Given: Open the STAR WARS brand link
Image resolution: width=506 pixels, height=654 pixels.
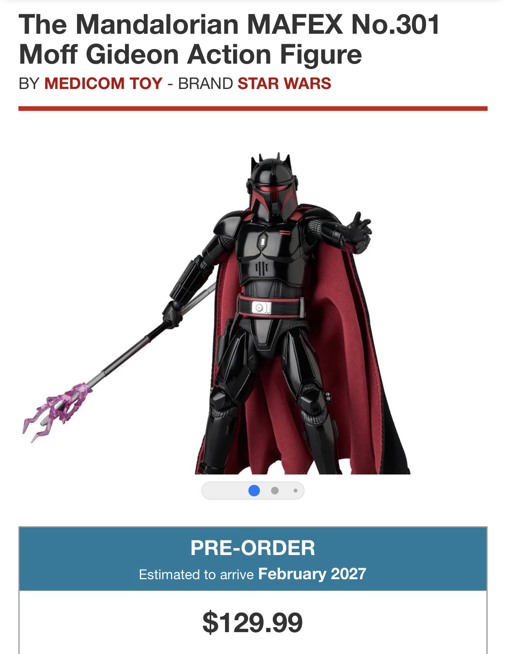Looking at the screenshot, I should click(x=284, y=83).
